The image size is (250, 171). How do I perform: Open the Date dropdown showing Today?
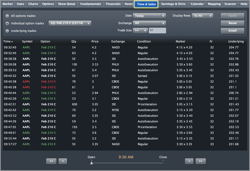(x=149, y=16)
